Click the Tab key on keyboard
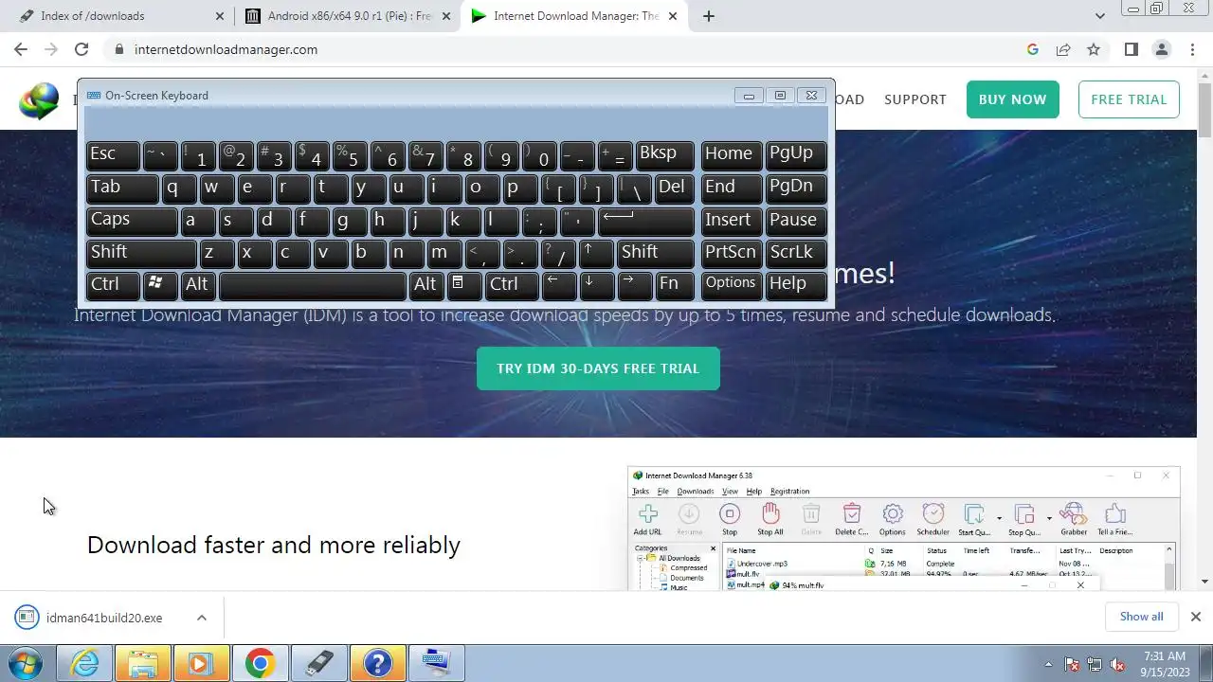Screen dimensions: 1213x682 tap(122, 188)
